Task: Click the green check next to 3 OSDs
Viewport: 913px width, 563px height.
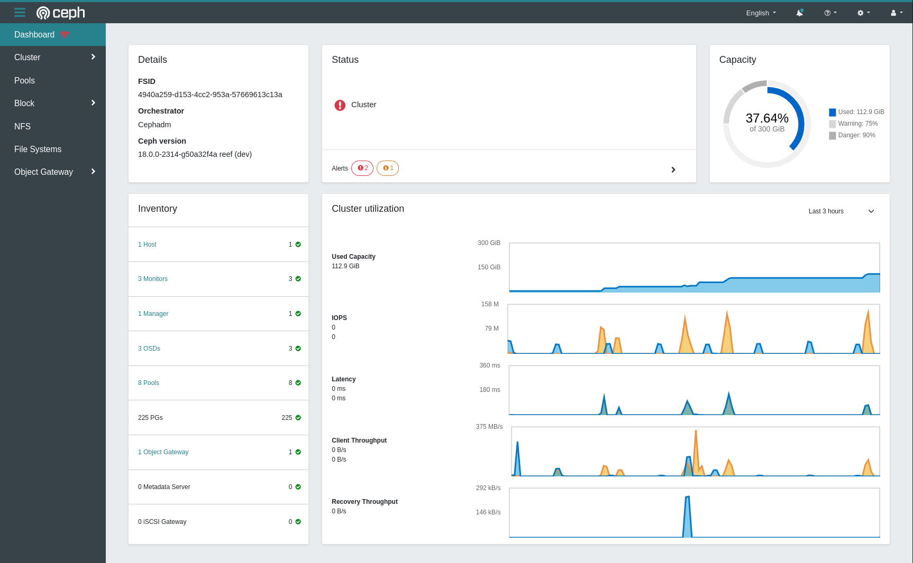Action: click(297, 348)
